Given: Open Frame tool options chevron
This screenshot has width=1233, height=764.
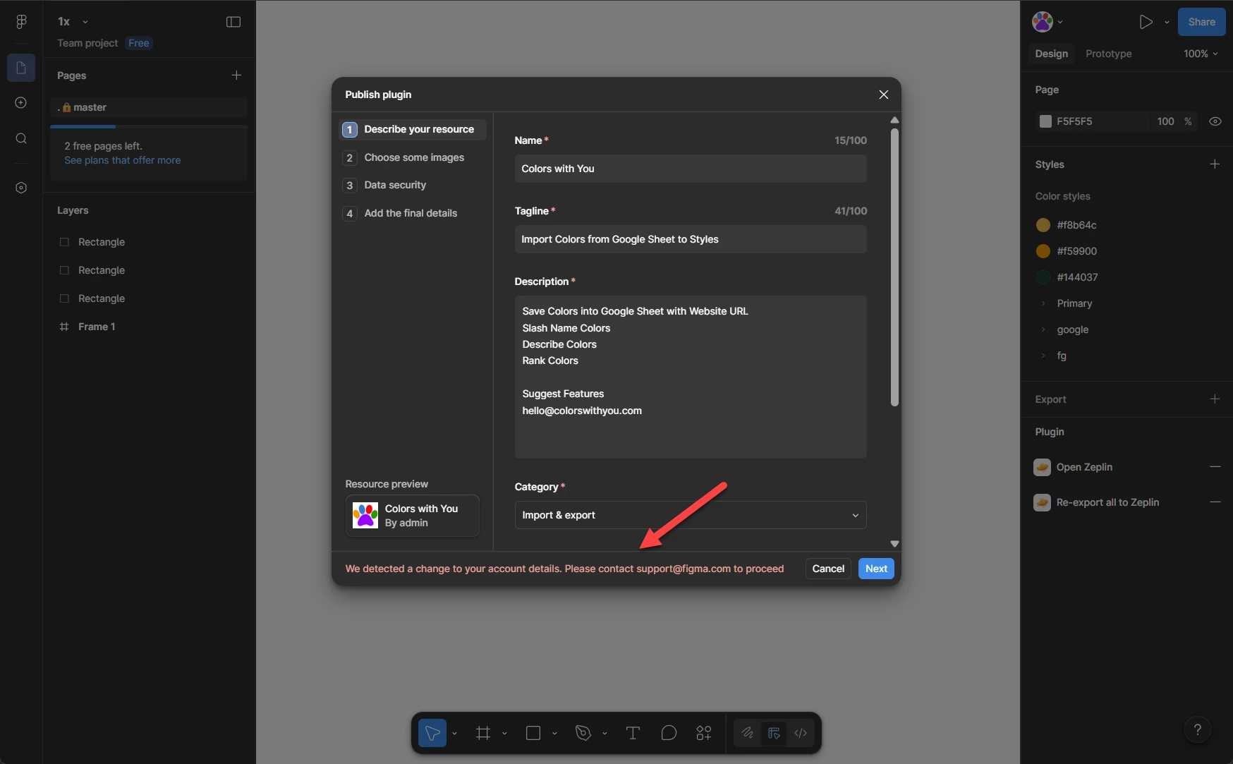Looking at the screenshot, I should [504, 734].
